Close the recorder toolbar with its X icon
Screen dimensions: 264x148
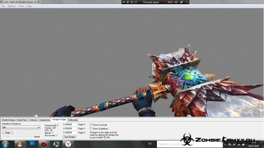click(187, 2)
